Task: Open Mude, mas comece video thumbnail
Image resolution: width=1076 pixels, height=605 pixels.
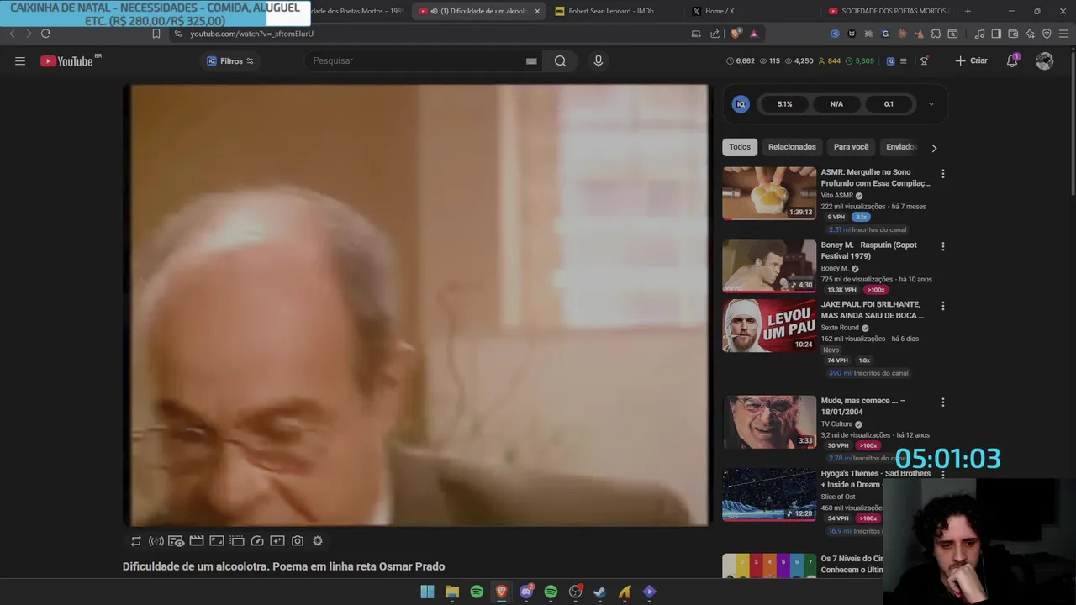Action: click(x=769, y=422)
